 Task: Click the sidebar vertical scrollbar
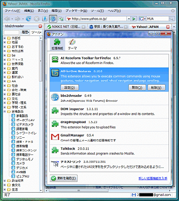[41, 114]
